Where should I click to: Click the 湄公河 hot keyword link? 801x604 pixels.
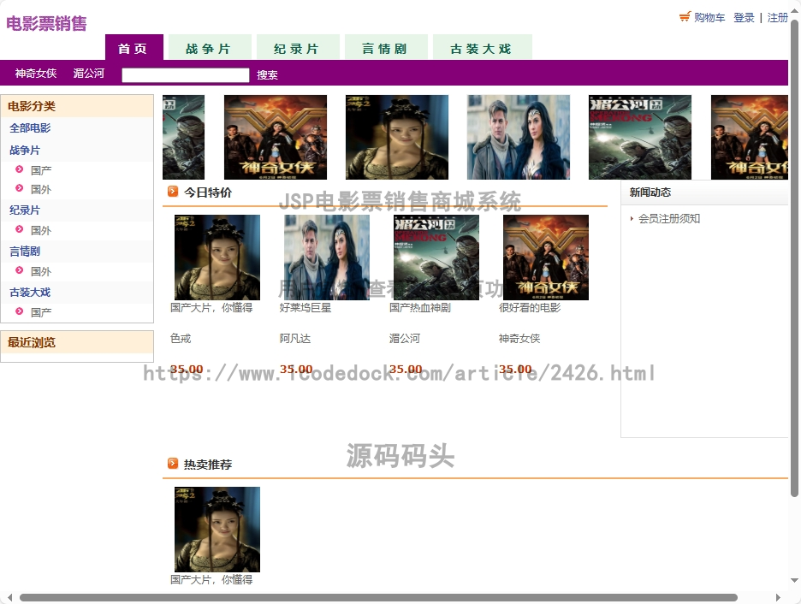pos(89,74)
